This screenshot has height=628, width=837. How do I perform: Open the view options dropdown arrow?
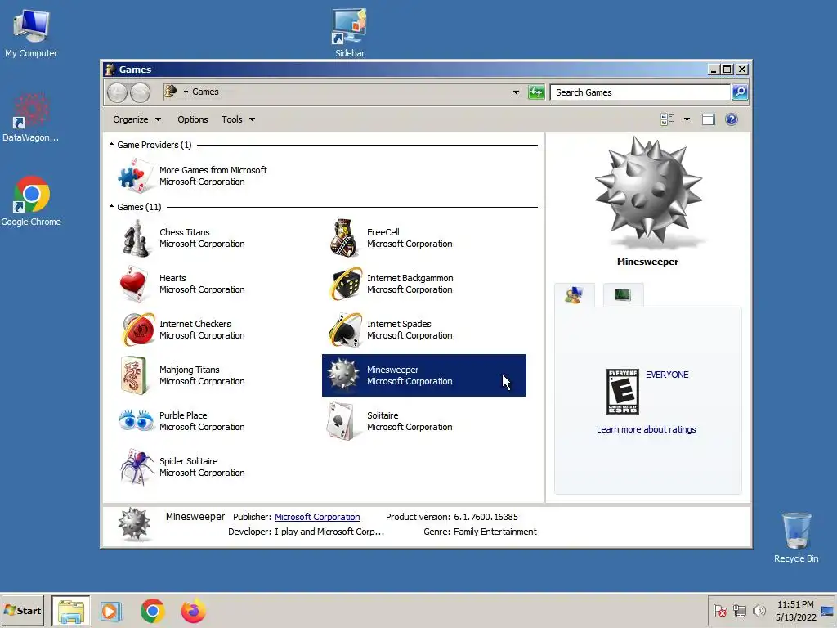click(x=687, y=119)
